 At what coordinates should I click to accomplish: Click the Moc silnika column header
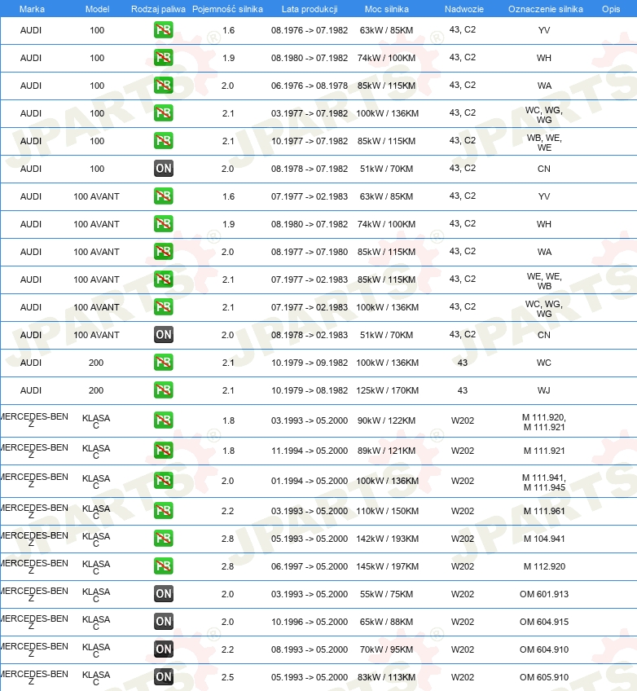(x=386, y=9)
